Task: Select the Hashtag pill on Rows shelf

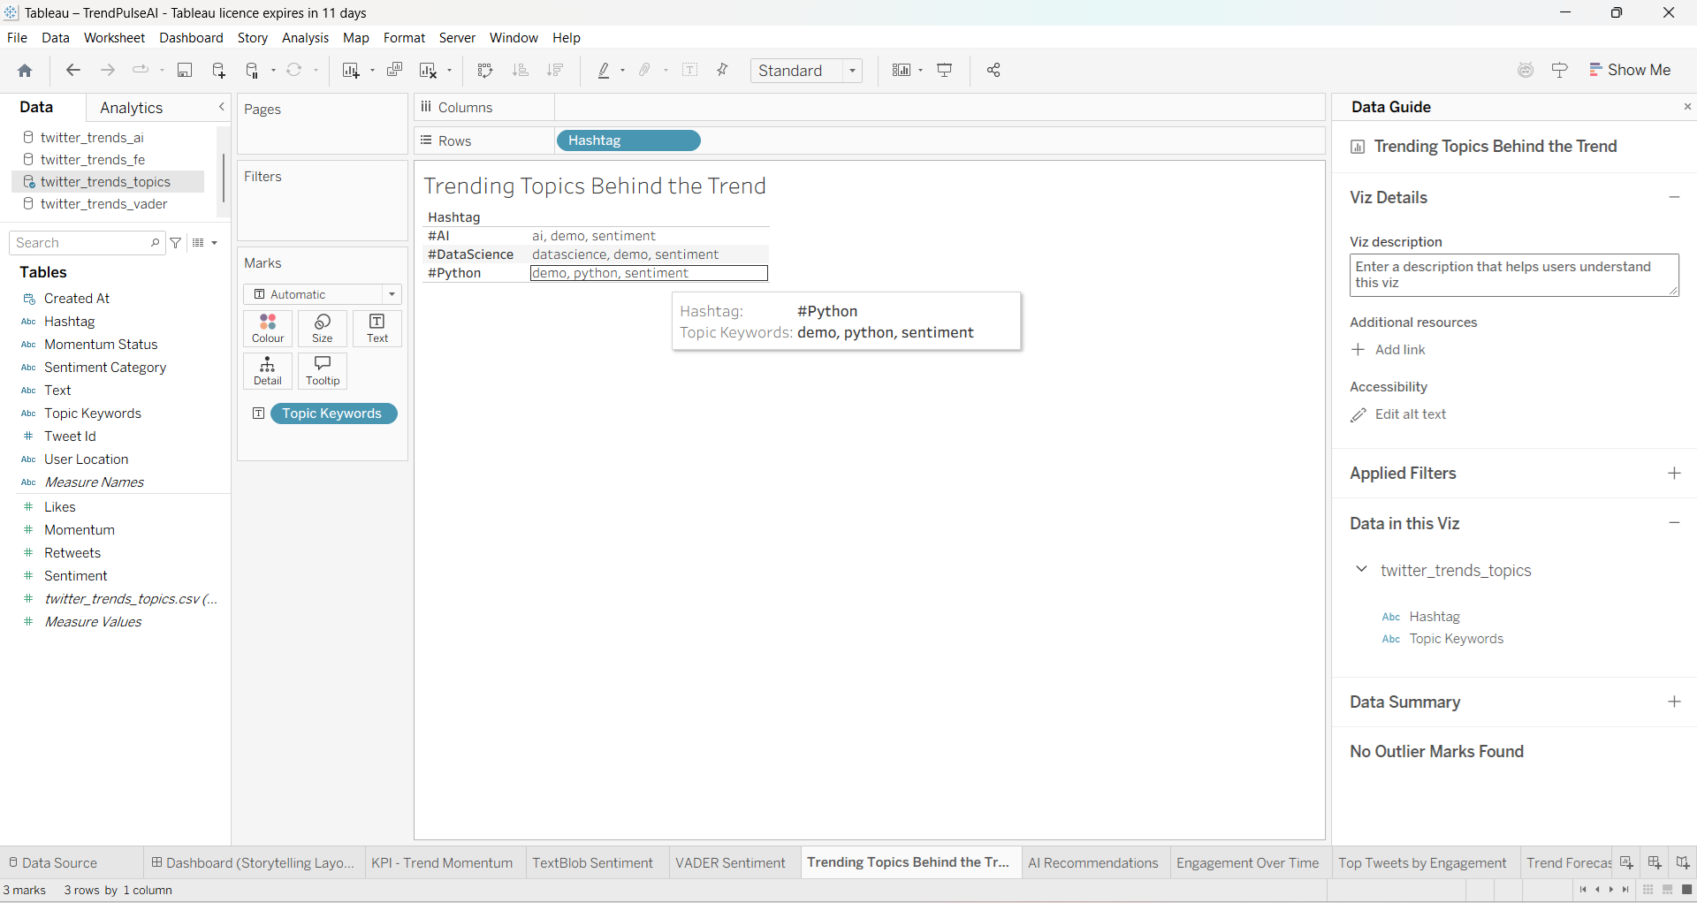Action: click(x=628, y=140)
